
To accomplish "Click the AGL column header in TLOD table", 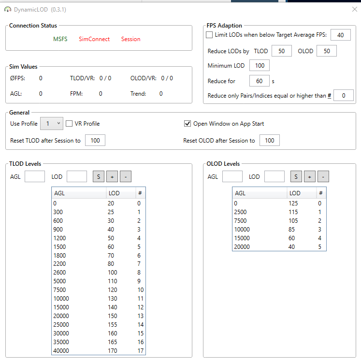I will (79, 193).
